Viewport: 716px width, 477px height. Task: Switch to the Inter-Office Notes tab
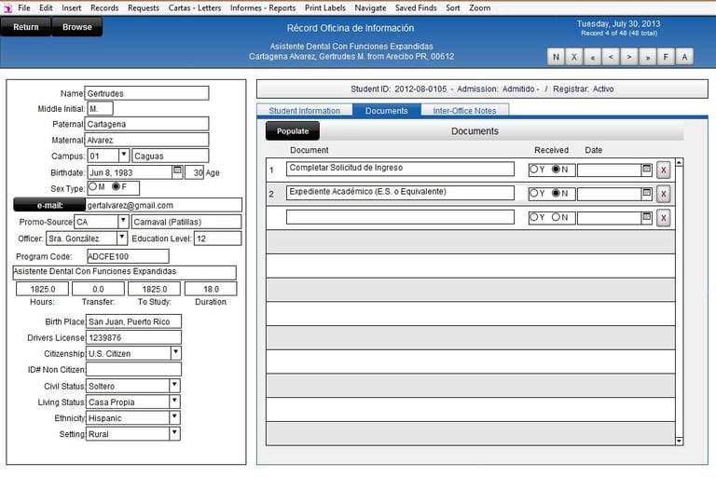[x=464, y=111]
